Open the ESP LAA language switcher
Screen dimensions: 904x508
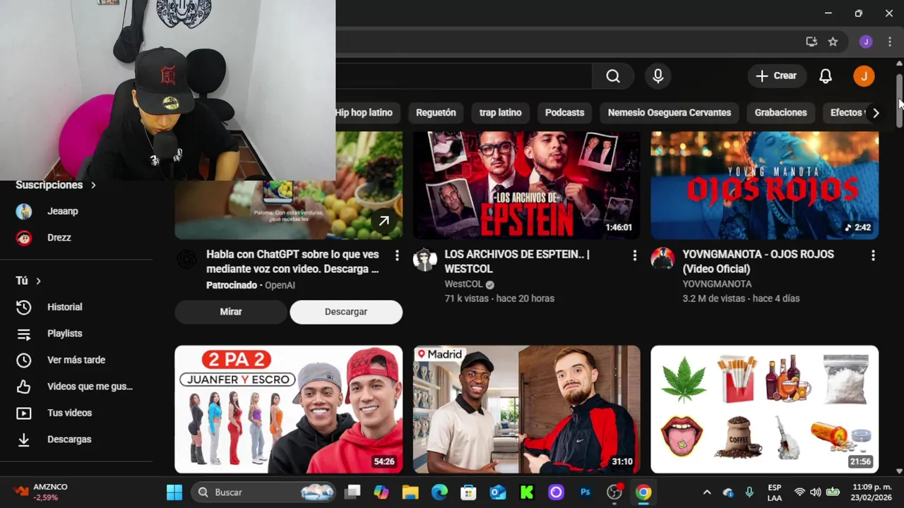click(x=775, y=492)
